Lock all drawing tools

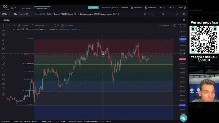click(3, 84)
